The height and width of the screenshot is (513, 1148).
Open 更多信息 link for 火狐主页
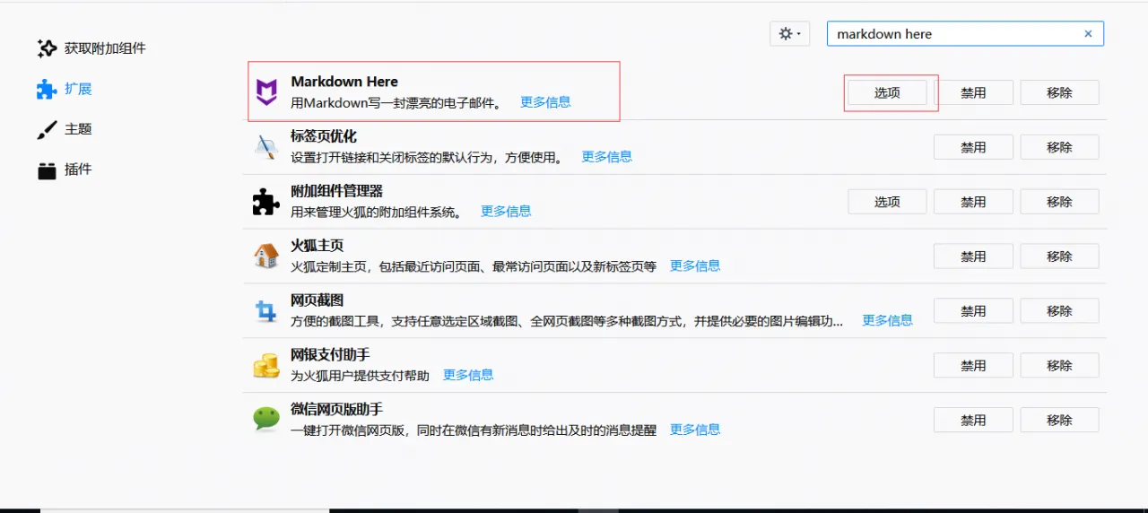pyautogui.click(x=695, y=265)
